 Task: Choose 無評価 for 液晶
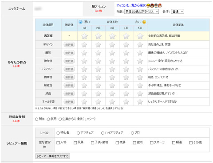69,93
